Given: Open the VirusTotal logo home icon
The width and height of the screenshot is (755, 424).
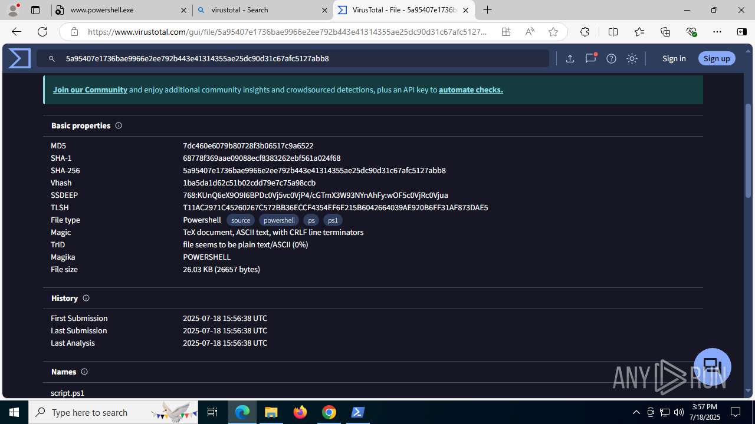Looking at the screenshot, I should pyautogui.click(x=19, y=58).
